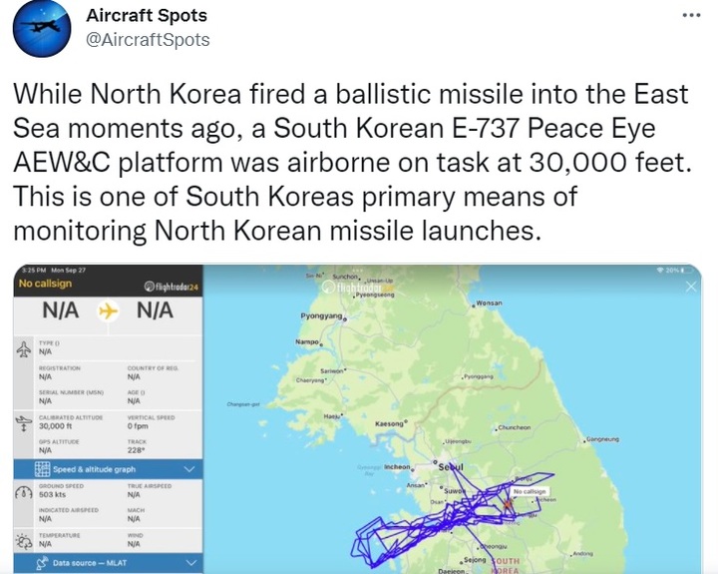This screenshot has width=718, height=574.
Task: Click the altitude icon beside Calibrated Altitude
Action: (x=24, y=423)
